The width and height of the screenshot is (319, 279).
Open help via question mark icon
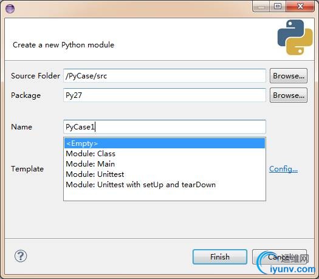coord(21,256)
